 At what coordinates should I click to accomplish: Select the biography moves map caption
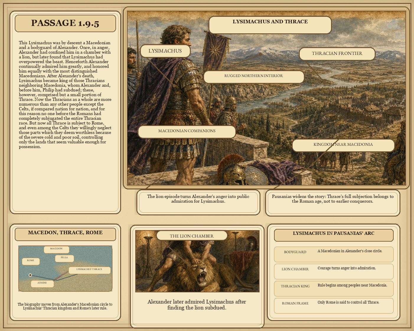click(65, 306)
